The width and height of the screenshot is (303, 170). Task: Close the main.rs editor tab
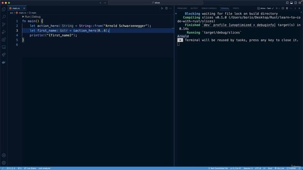(x=24, y=8)
